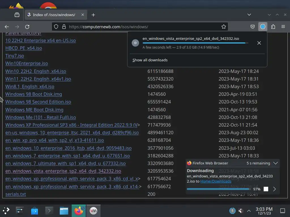Click file size 6115186688
290x217 pixels.
160,71
